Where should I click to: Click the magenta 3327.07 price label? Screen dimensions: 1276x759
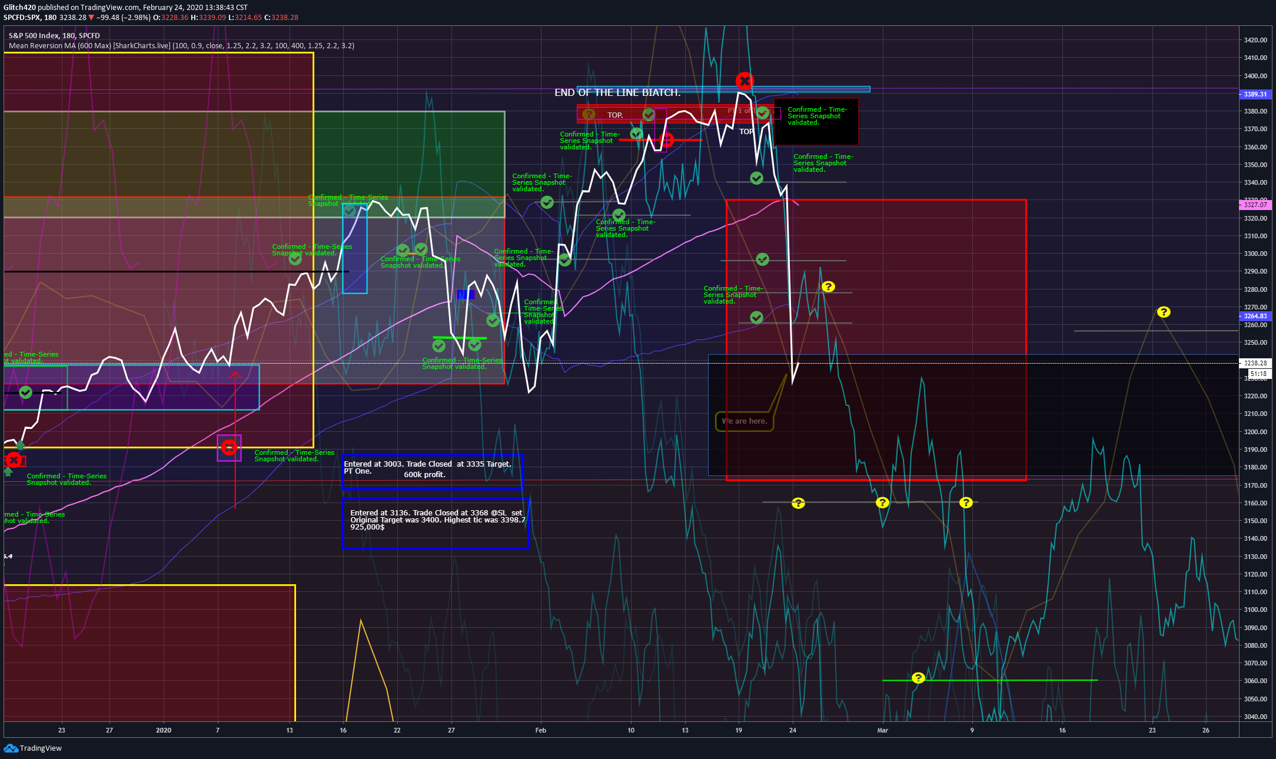click(1255, 205)
